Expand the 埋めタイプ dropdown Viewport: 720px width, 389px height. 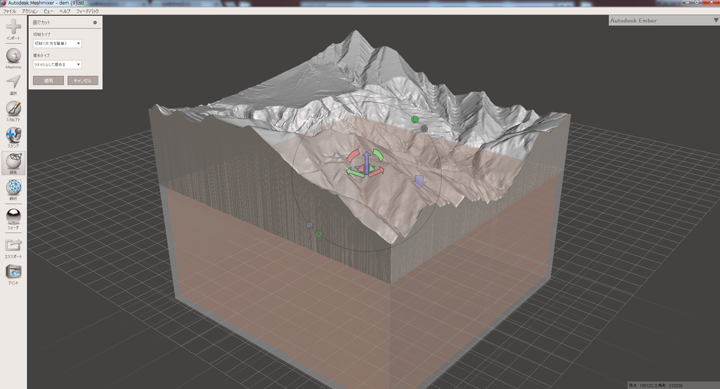(58, 64)
